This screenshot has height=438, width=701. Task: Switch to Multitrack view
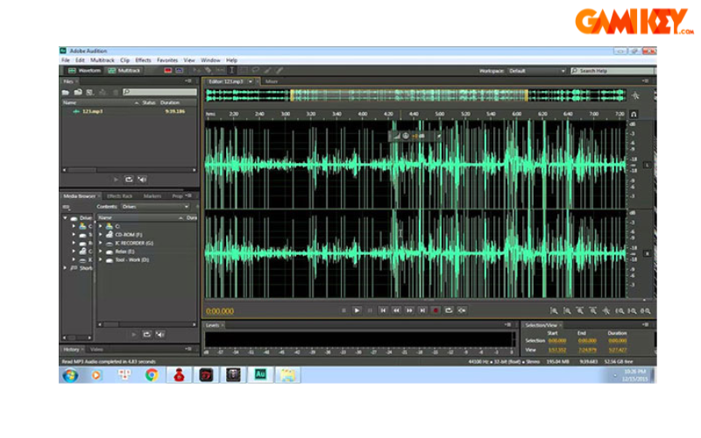pyautogui.click(x=124, y=71)
